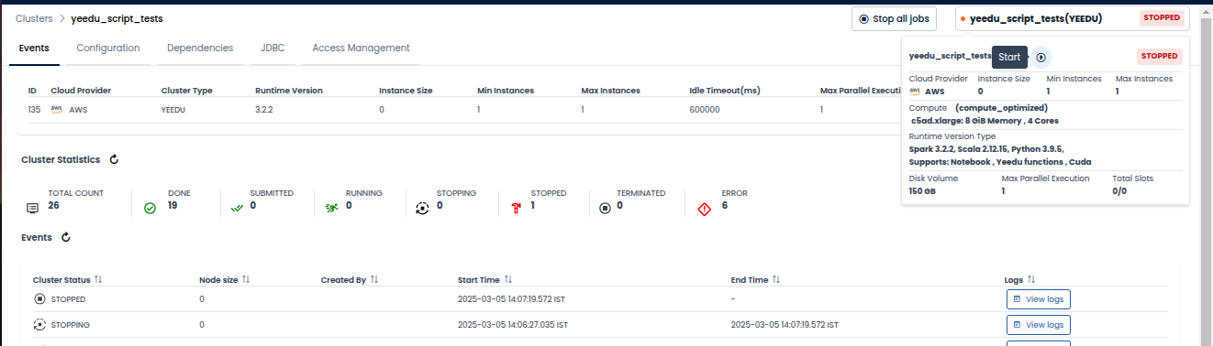
Task: Open the Events tab
Action: click(x=35, y=48)
